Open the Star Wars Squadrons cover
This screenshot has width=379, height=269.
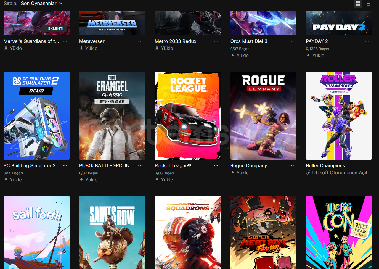pyautogui.click(x=188, y=232)
